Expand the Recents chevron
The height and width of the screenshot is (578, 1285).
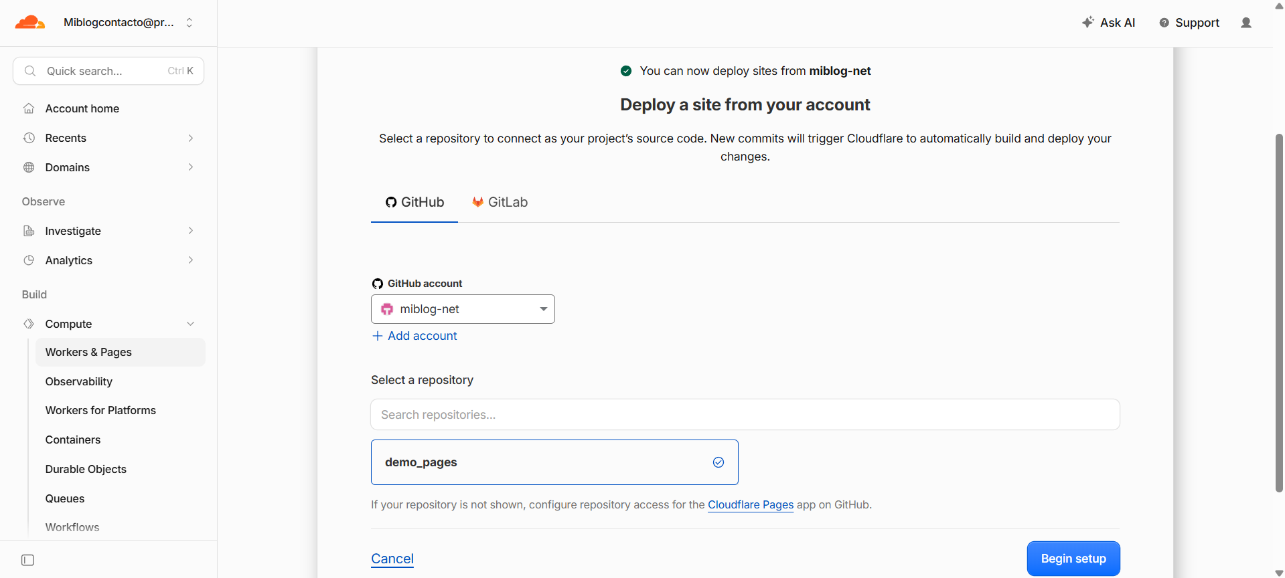(191, 138)
